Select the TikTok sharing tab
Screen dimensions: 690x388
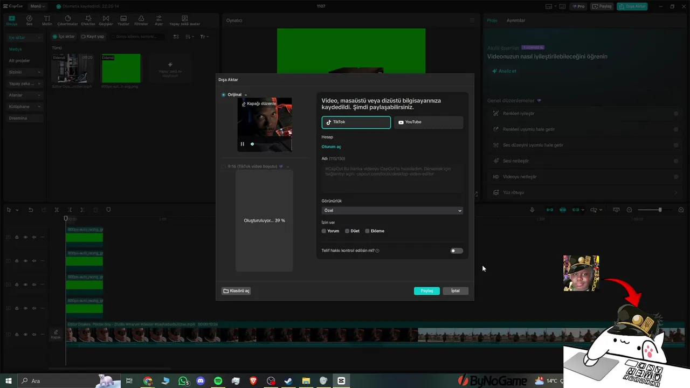tap(356, 122)
